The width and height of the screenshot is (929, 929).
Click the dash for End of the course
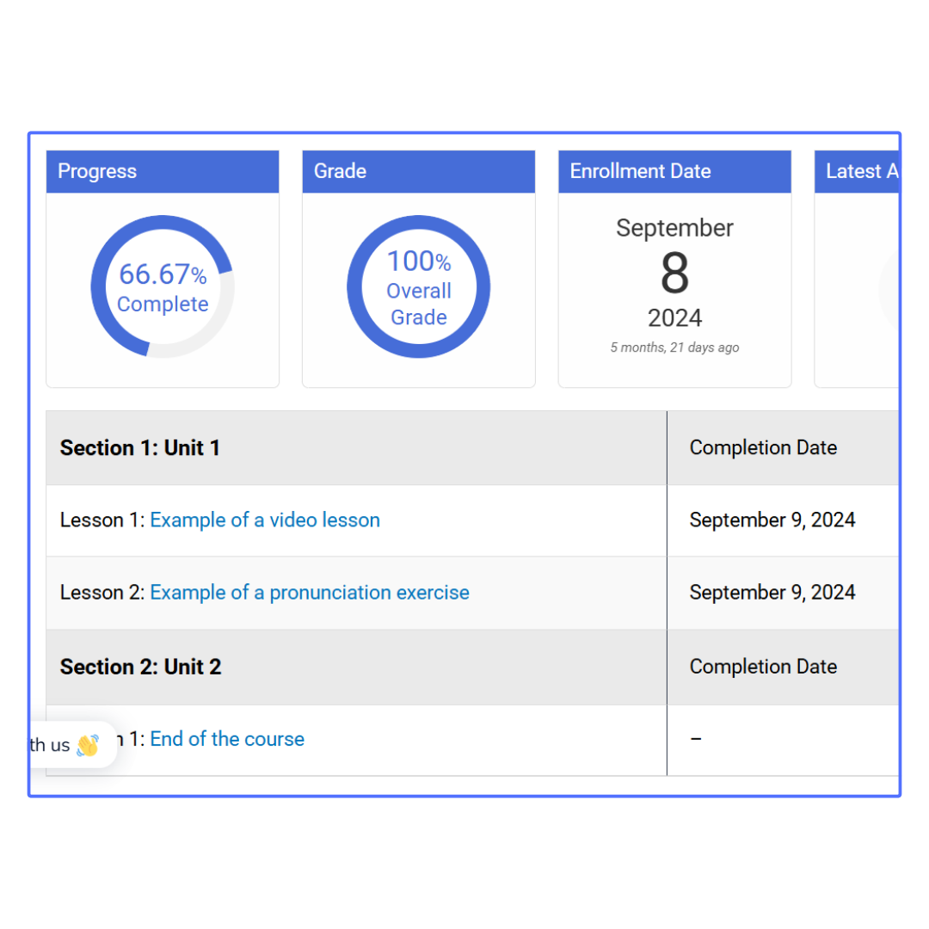pyautogui.click(x=696, y=740)
